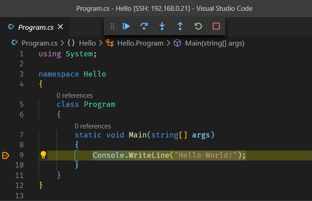The height and width of the screenshot is (201, 312).
Task: Click line number 7 in the gutter
Action: tap(21, 135)
